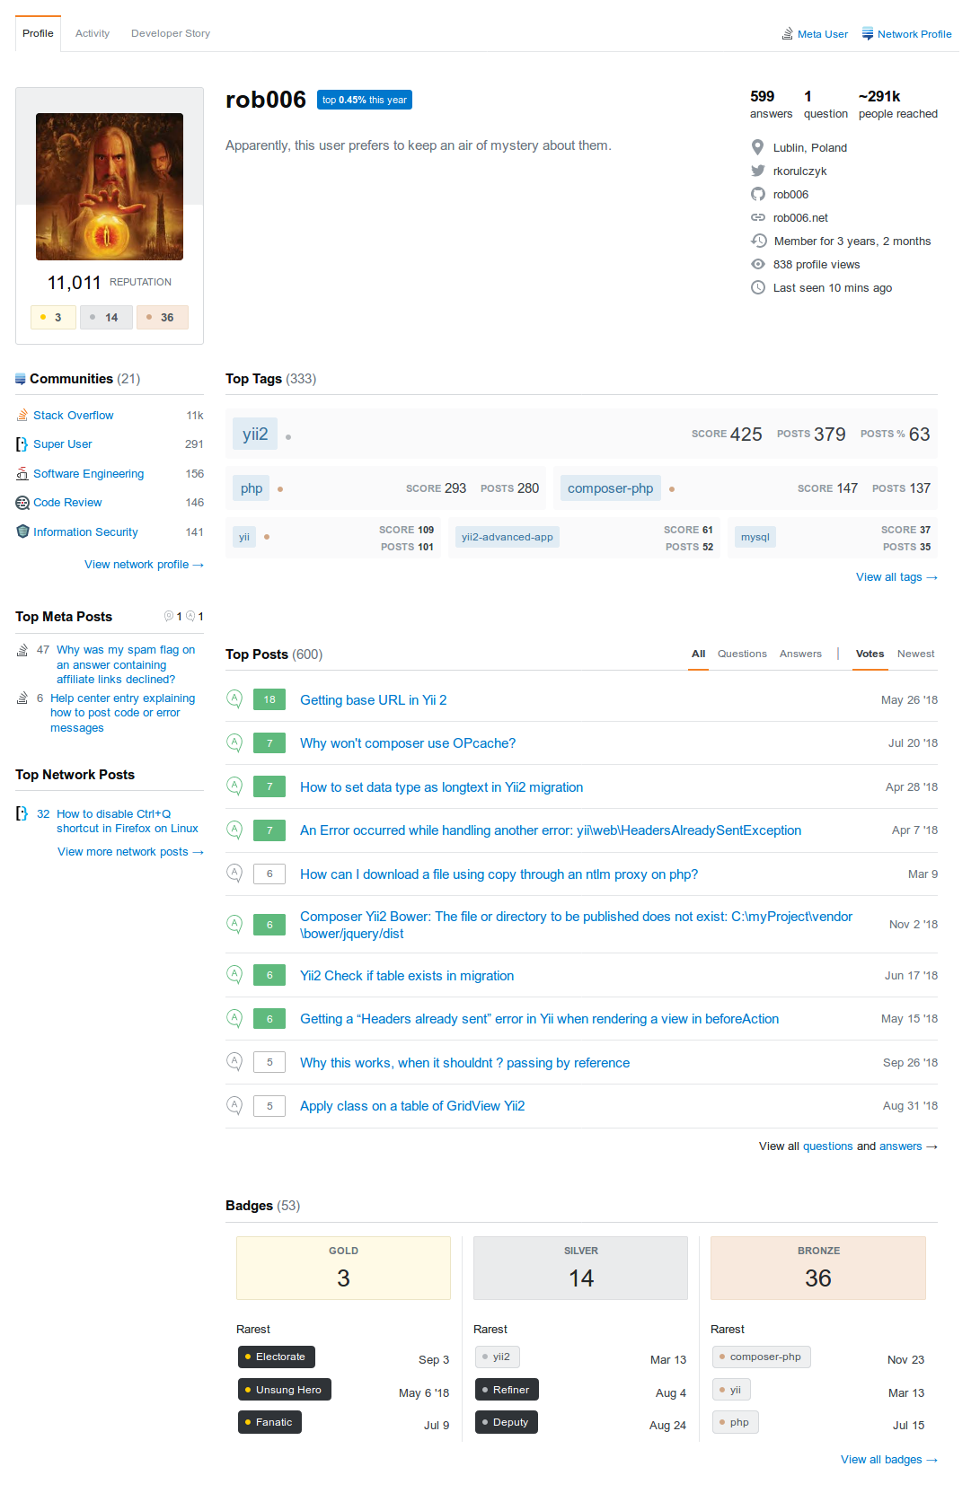Click the clock icon by Last seen
The image size is (980, 1493).
pyautogui.click(x=758, y=287)
